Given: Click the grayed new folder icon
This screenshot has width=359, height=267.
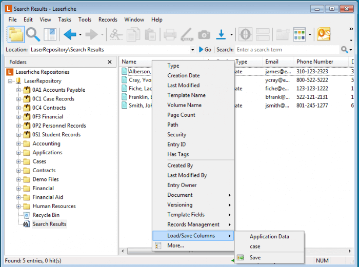Looking at the screenshot, I should coord(282,34).
